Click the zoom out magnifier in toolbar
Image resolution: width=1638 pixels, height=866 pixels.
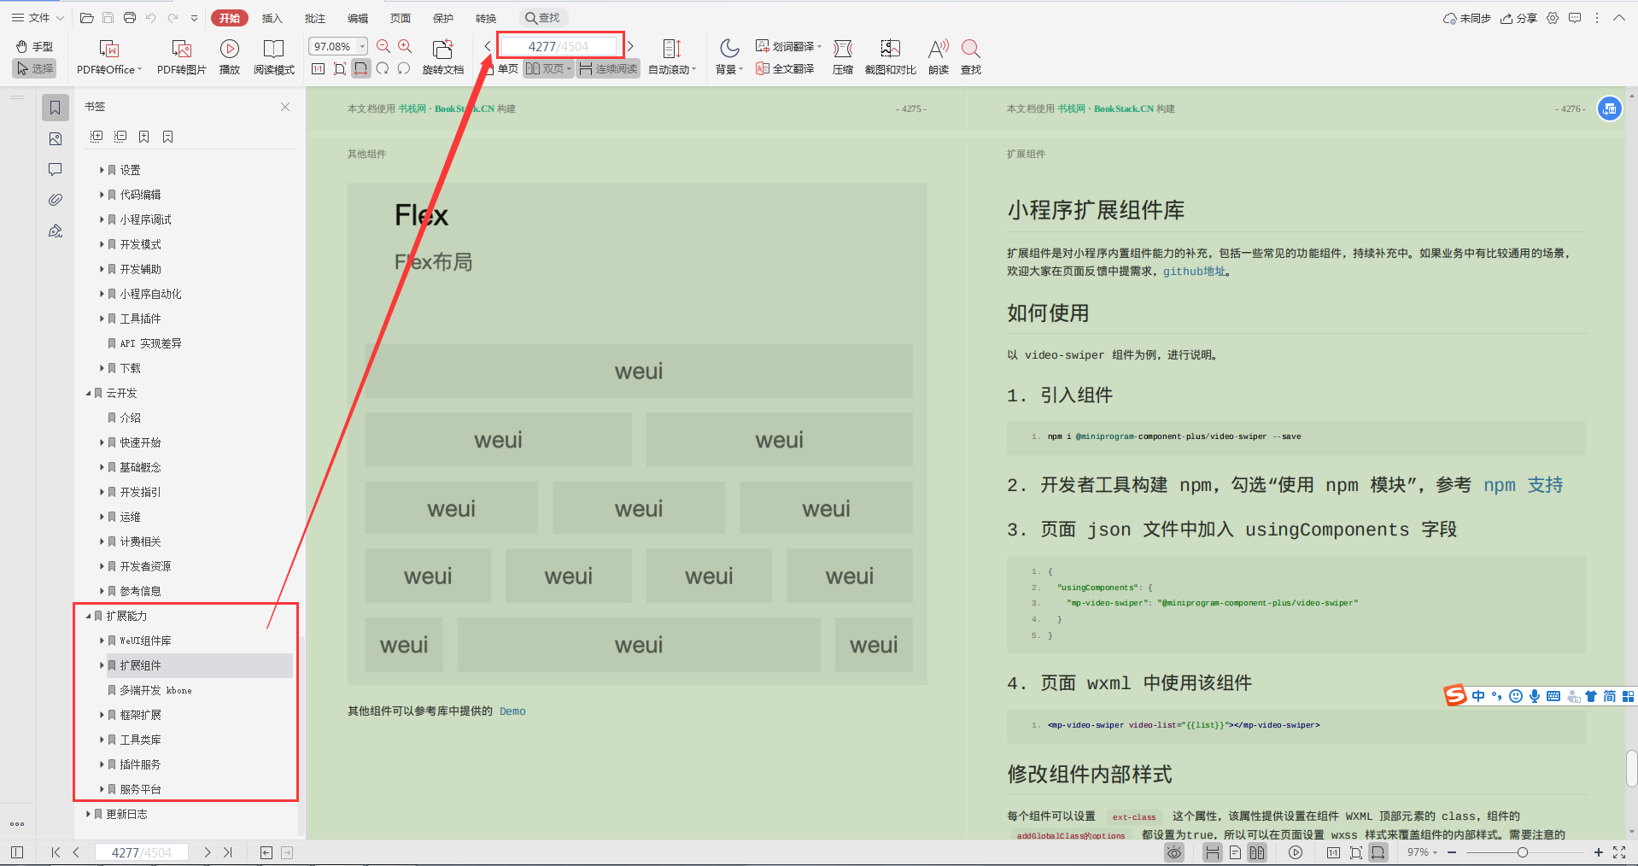point(383,46)
